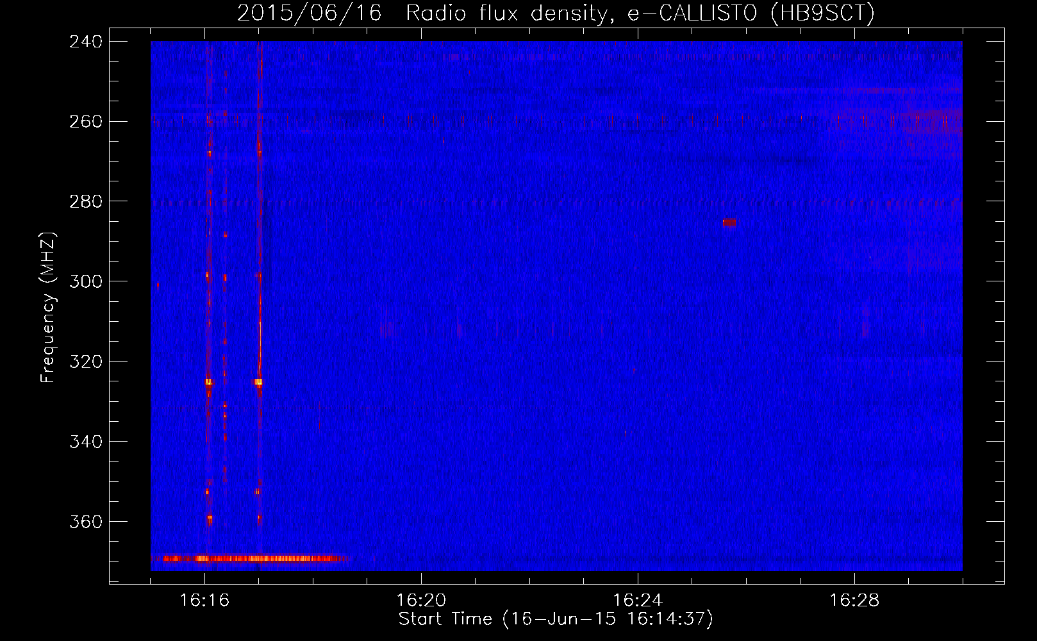The height and width of the screenshot is (641, 1037).
Task: Click the small red burst near 285 MHz
Action: 730,222
